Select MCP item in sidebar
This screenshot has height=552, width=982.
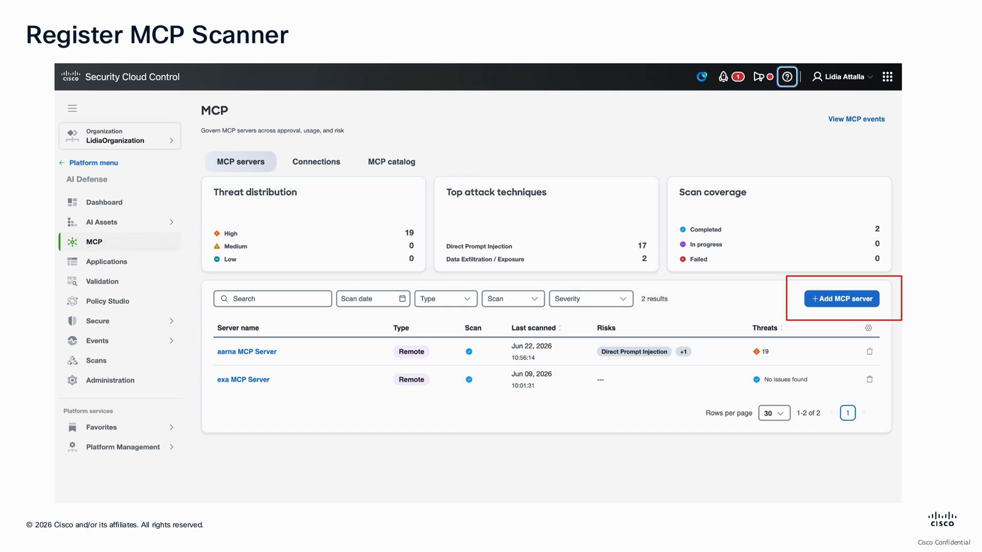(x=120, y=242)
